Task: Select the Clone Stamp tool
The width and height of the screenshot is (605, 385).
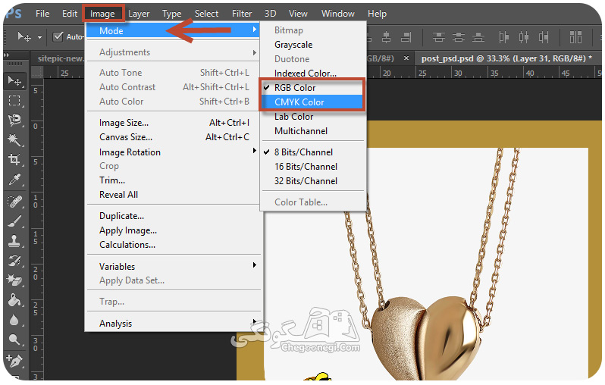Action: pos(14,242)
